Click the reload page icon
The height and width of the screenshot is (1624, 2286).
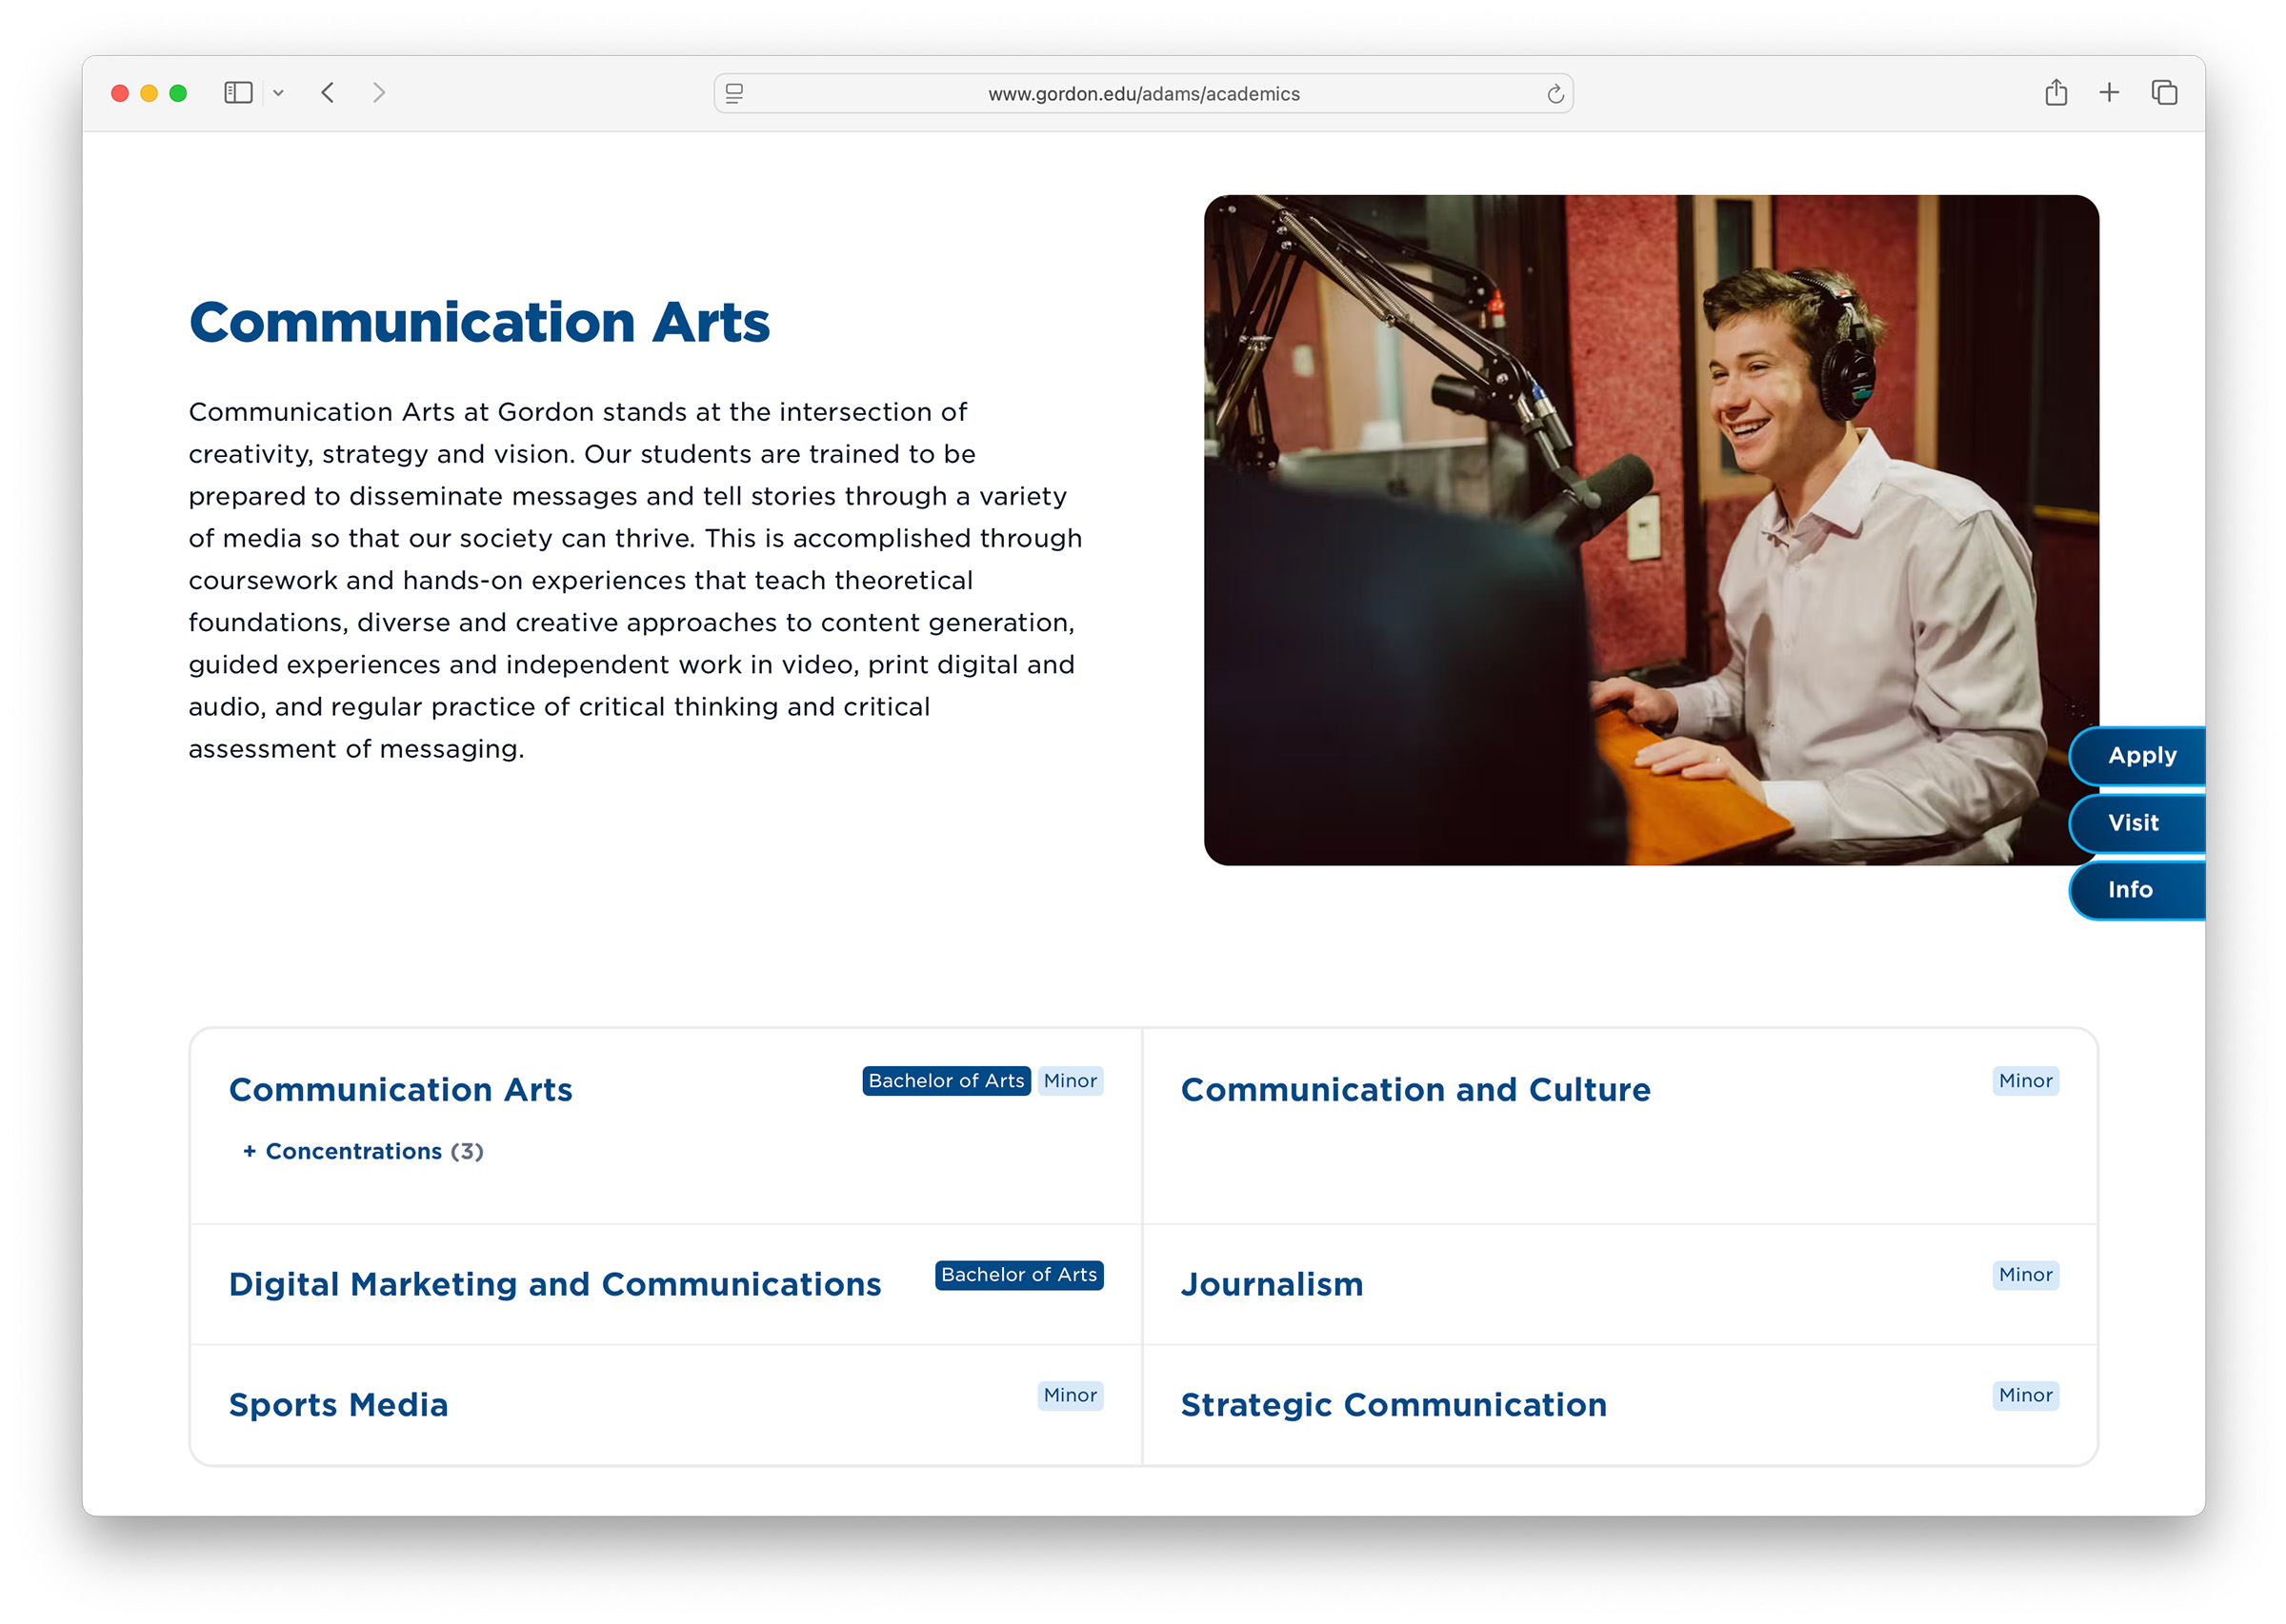point(1554,94)
